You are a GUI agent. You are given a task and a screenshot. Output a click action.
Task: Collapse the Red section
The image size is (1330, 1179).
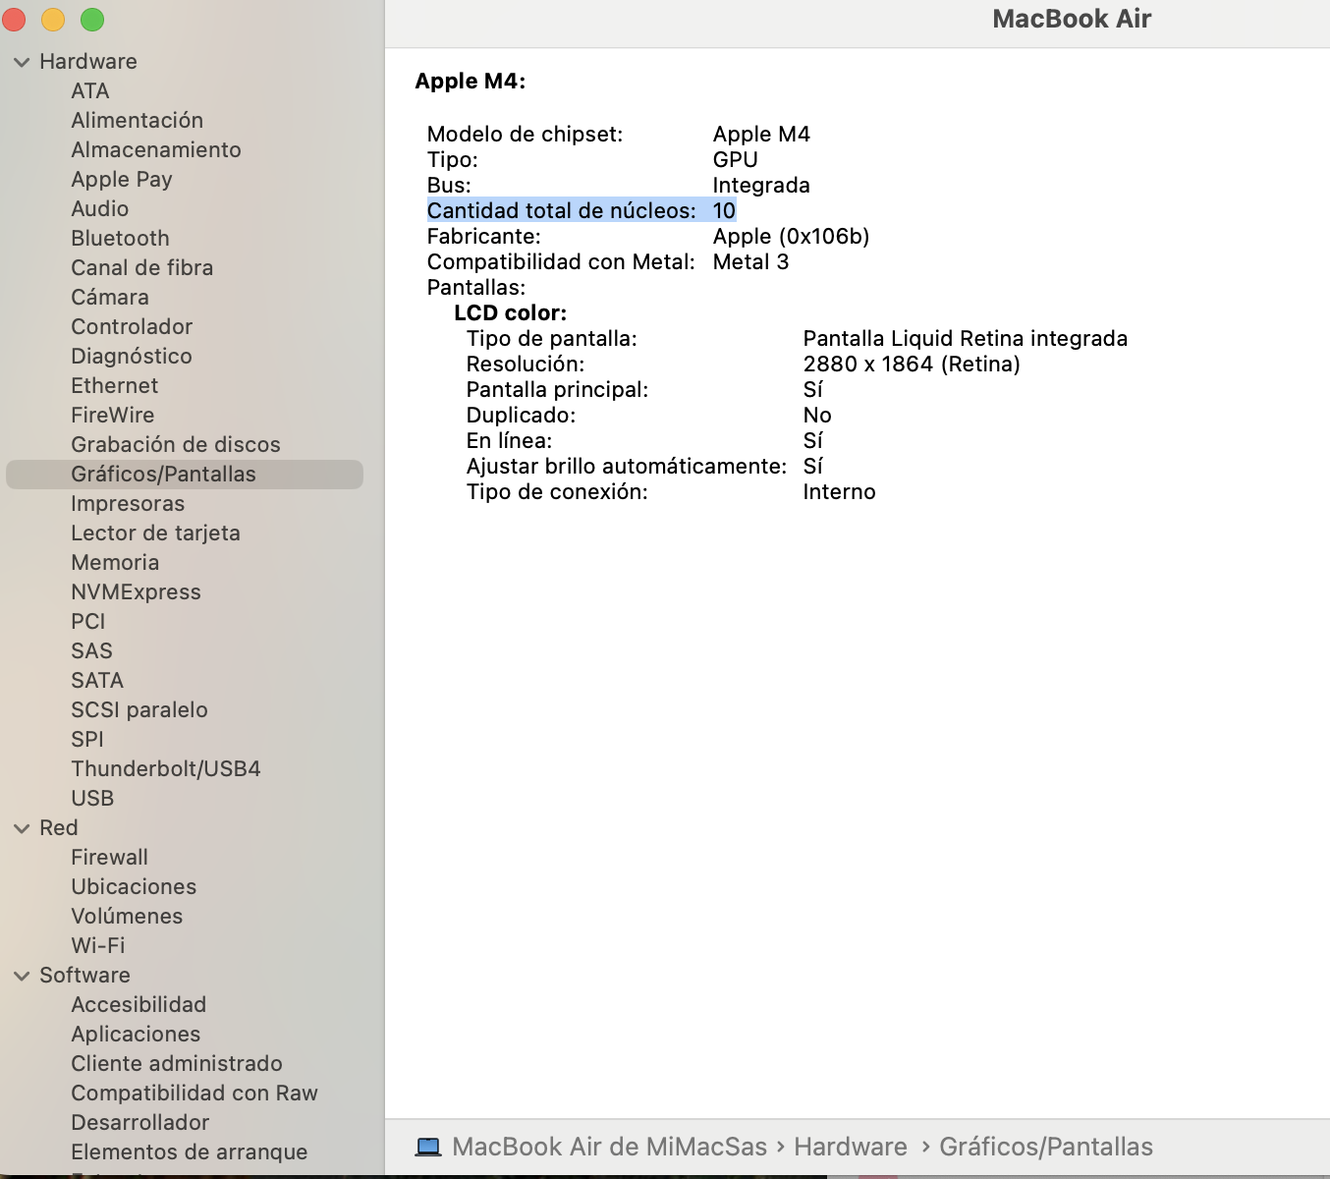coord(22,827)
